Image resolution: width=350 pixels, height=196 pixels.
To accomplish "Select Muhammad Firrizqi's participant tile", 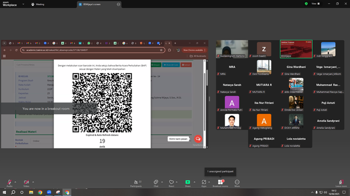I will tap(232, 121).
